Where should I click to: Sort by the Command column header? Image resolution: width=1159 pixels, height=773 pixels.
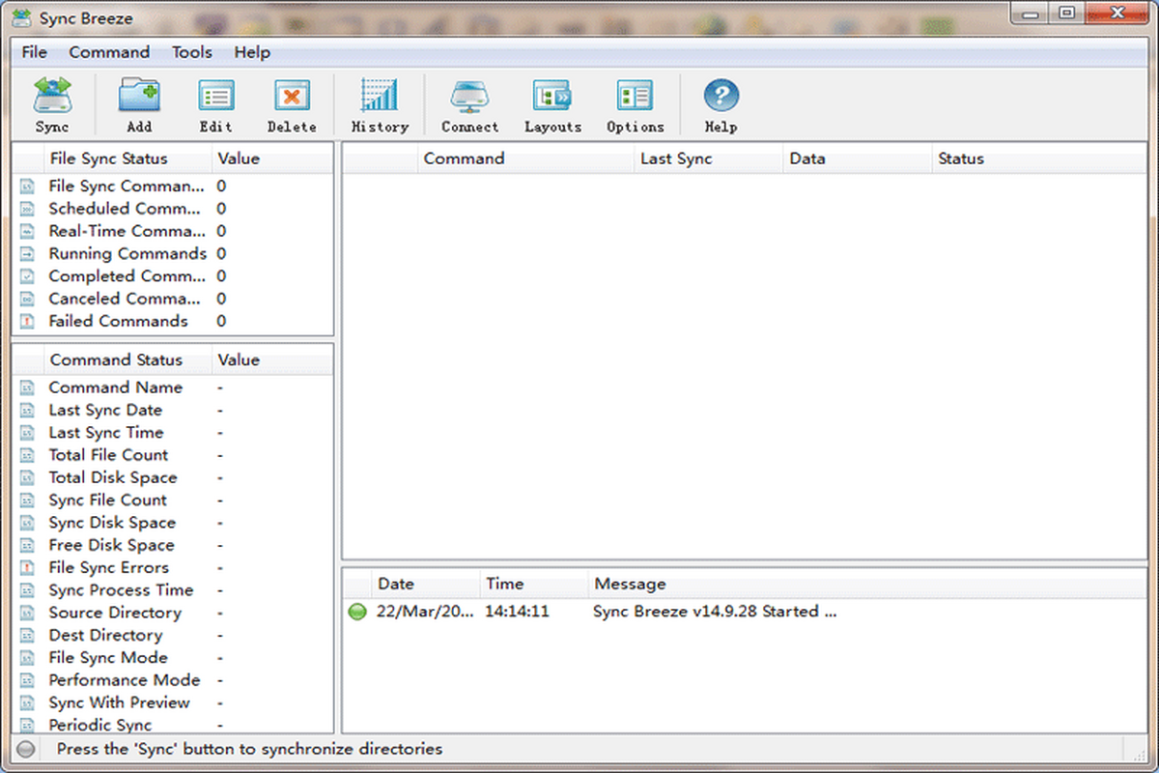[x=525, y=158]
